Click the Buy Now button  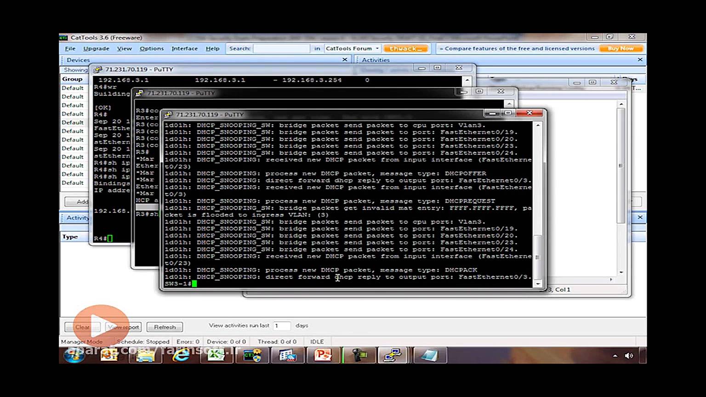[x=621, y=48]
